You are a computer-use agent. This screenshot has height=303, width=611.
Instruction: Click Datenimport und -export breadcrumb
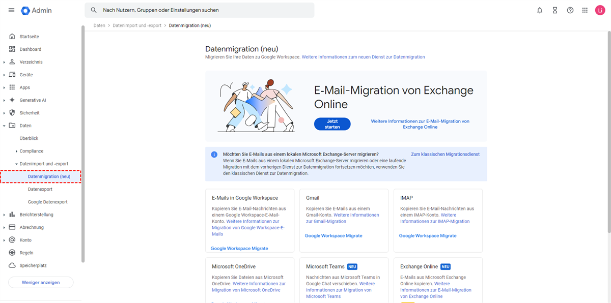point(137,25)
